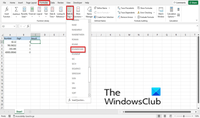Click Accessibility: Good to go status
The image size is (200, 118).
click(24, 116)
